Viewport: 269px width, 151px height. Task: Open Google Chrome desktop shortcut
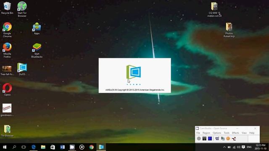[7, 30]
